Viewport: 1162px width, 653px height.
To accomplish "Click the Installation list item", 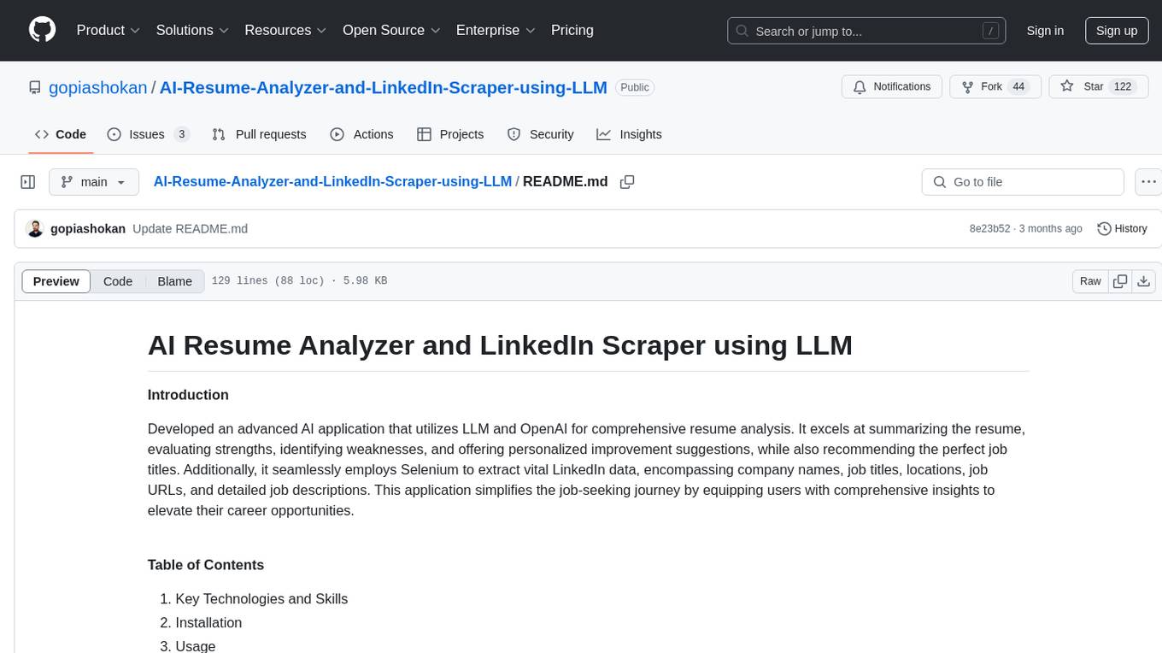I will point(208,623).
